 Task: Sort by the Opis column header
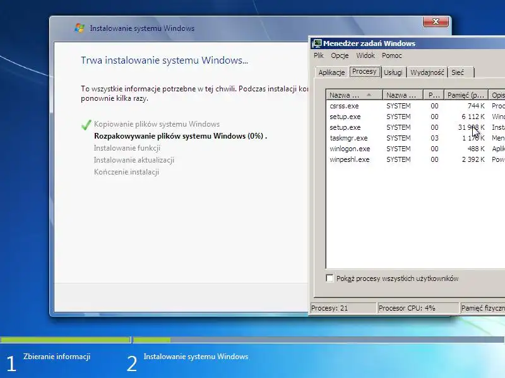[497, 95]
